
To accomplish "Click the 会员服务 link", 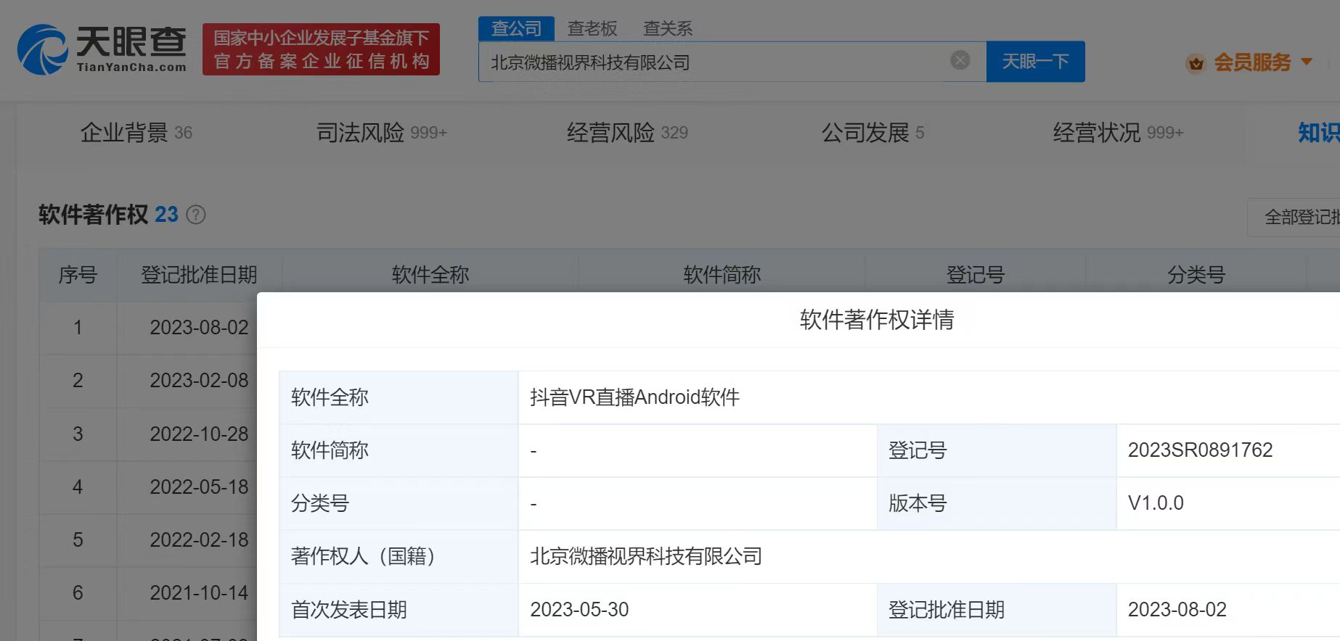I will [x=1252, y=62].
